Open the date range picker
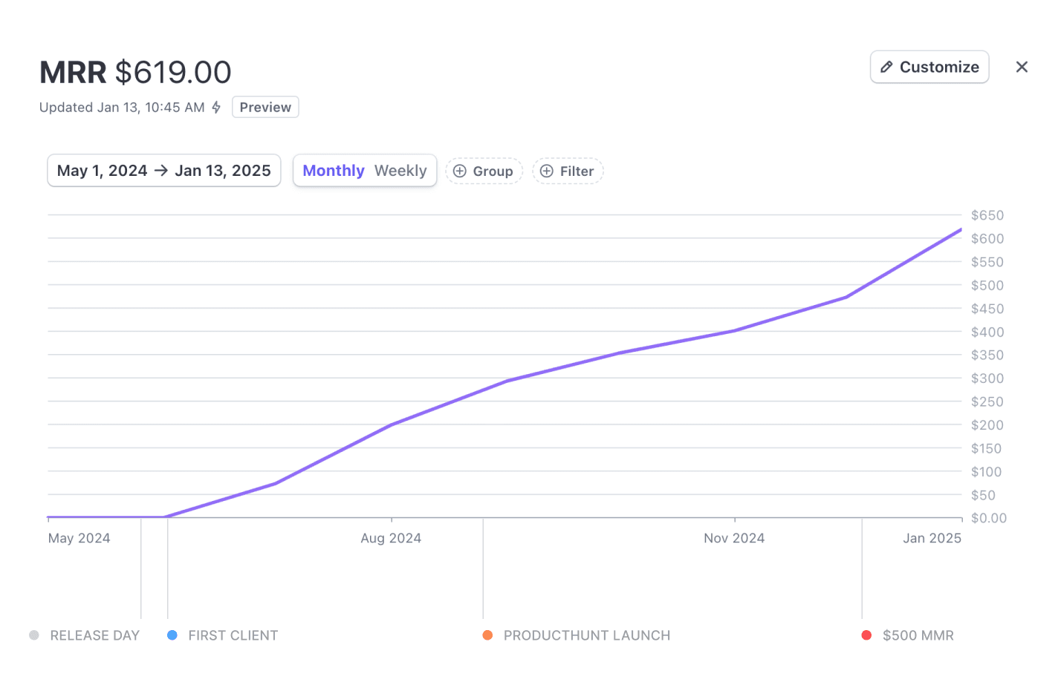This screenshot has width=1058, height=685. point(163,170)
